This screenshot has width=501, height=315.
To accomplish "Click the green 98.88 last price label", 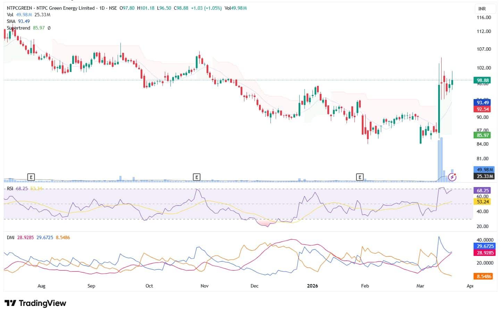I will (x=483, y=80).
